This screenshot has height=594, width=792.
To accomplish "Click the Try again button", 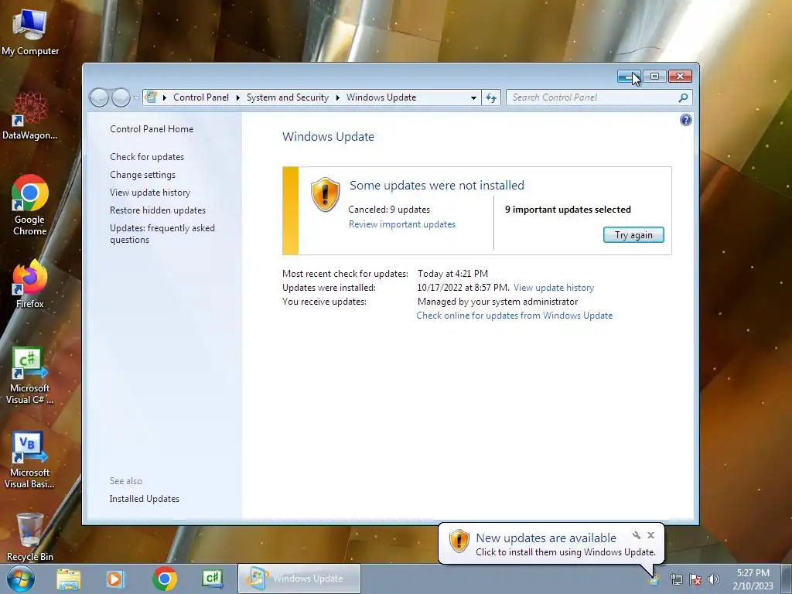I will pyautogui.click(x=633, y=235).
